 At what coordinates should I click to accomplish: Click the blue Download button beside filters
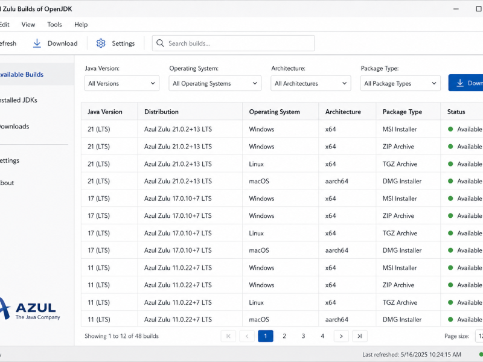click(x=465, y=83)
